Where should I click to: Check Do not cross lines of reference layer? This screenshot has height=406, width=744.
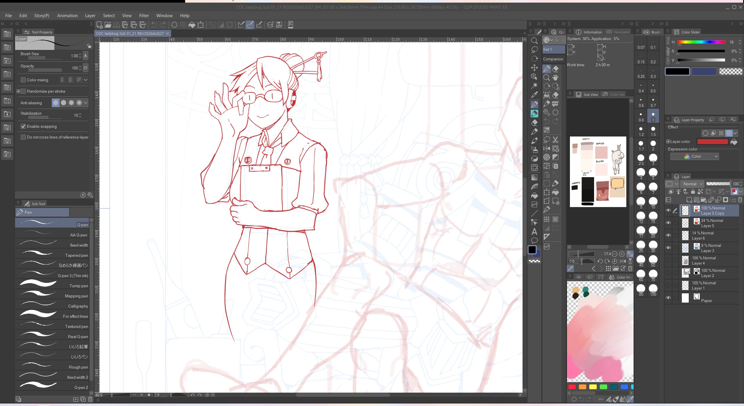click(23, 137)
